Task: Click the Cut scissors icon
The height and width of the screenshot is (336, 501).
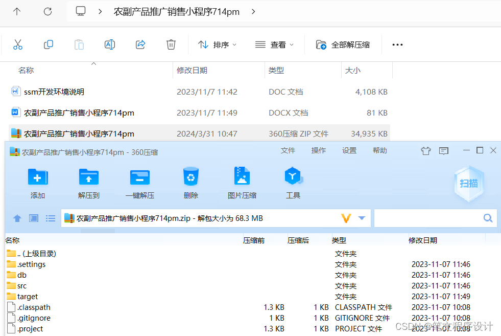Action: click(x=18, y=44)
